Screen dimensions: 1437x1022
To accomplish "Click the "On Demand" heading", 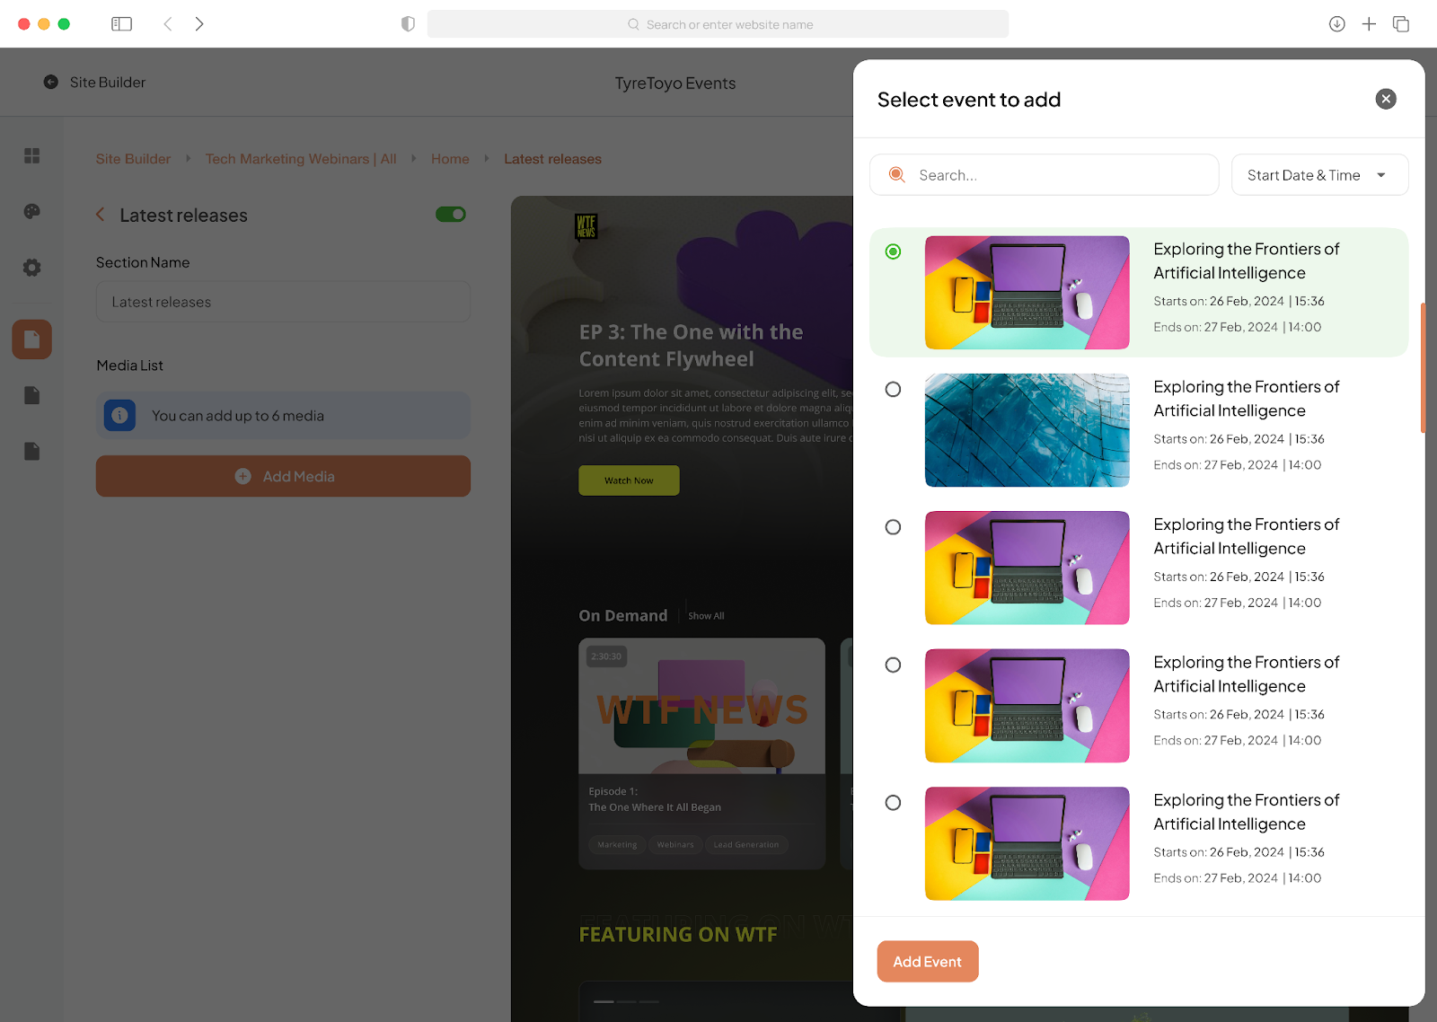I will click(623, 616).
